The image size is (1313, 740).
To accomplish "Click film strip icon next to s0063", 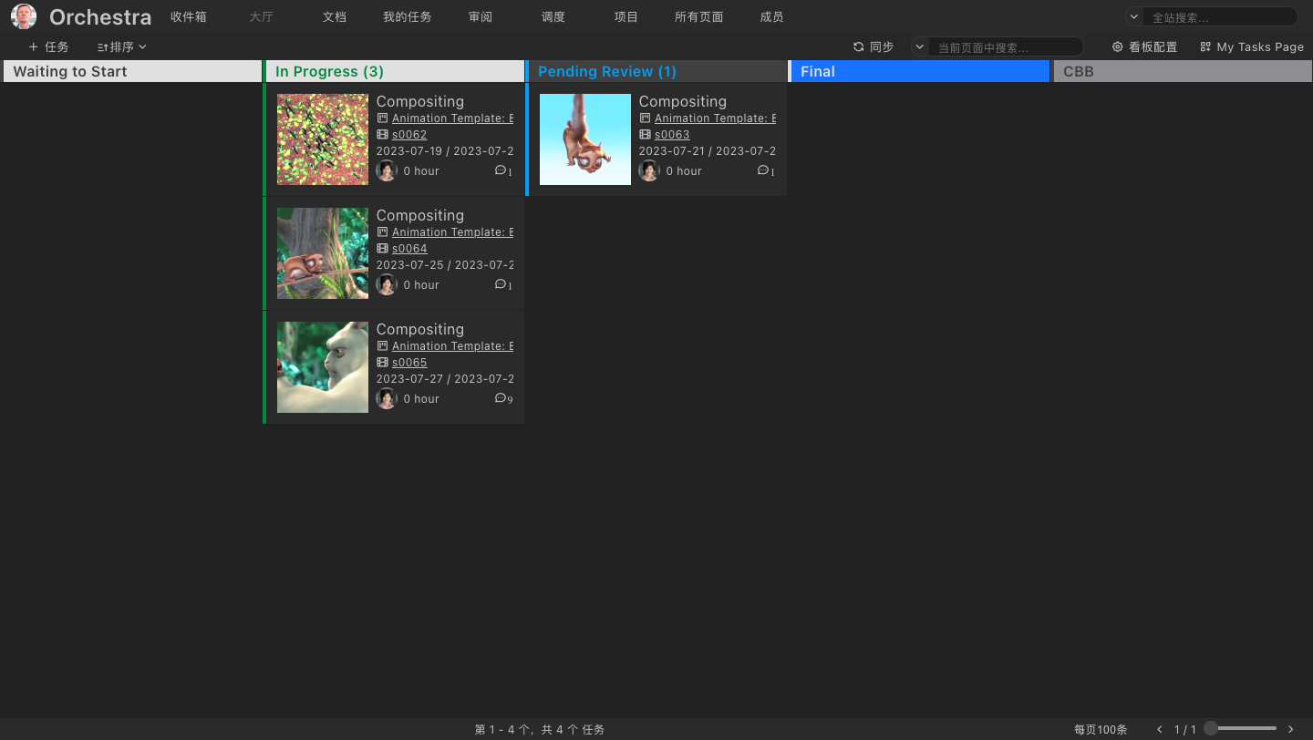I will (646, 134).
